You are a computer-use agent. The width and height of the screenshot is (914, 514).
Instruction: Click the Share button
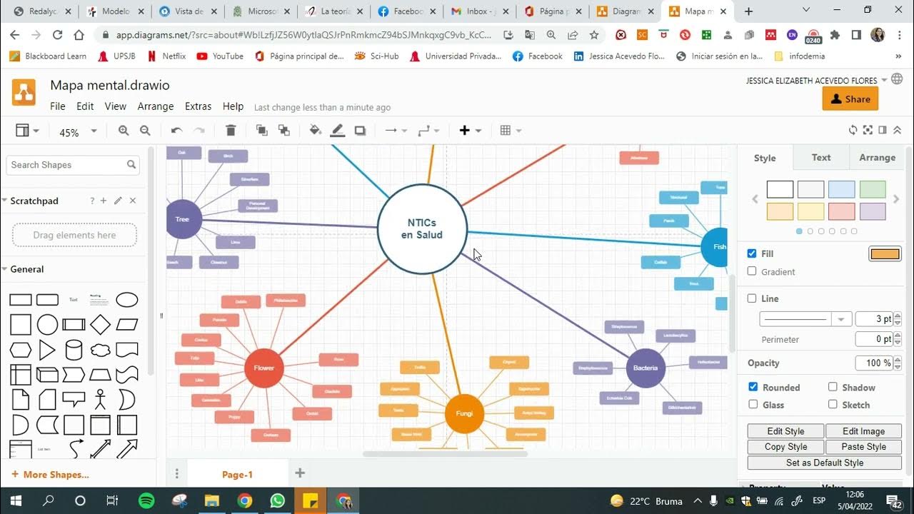coord(850,99)
